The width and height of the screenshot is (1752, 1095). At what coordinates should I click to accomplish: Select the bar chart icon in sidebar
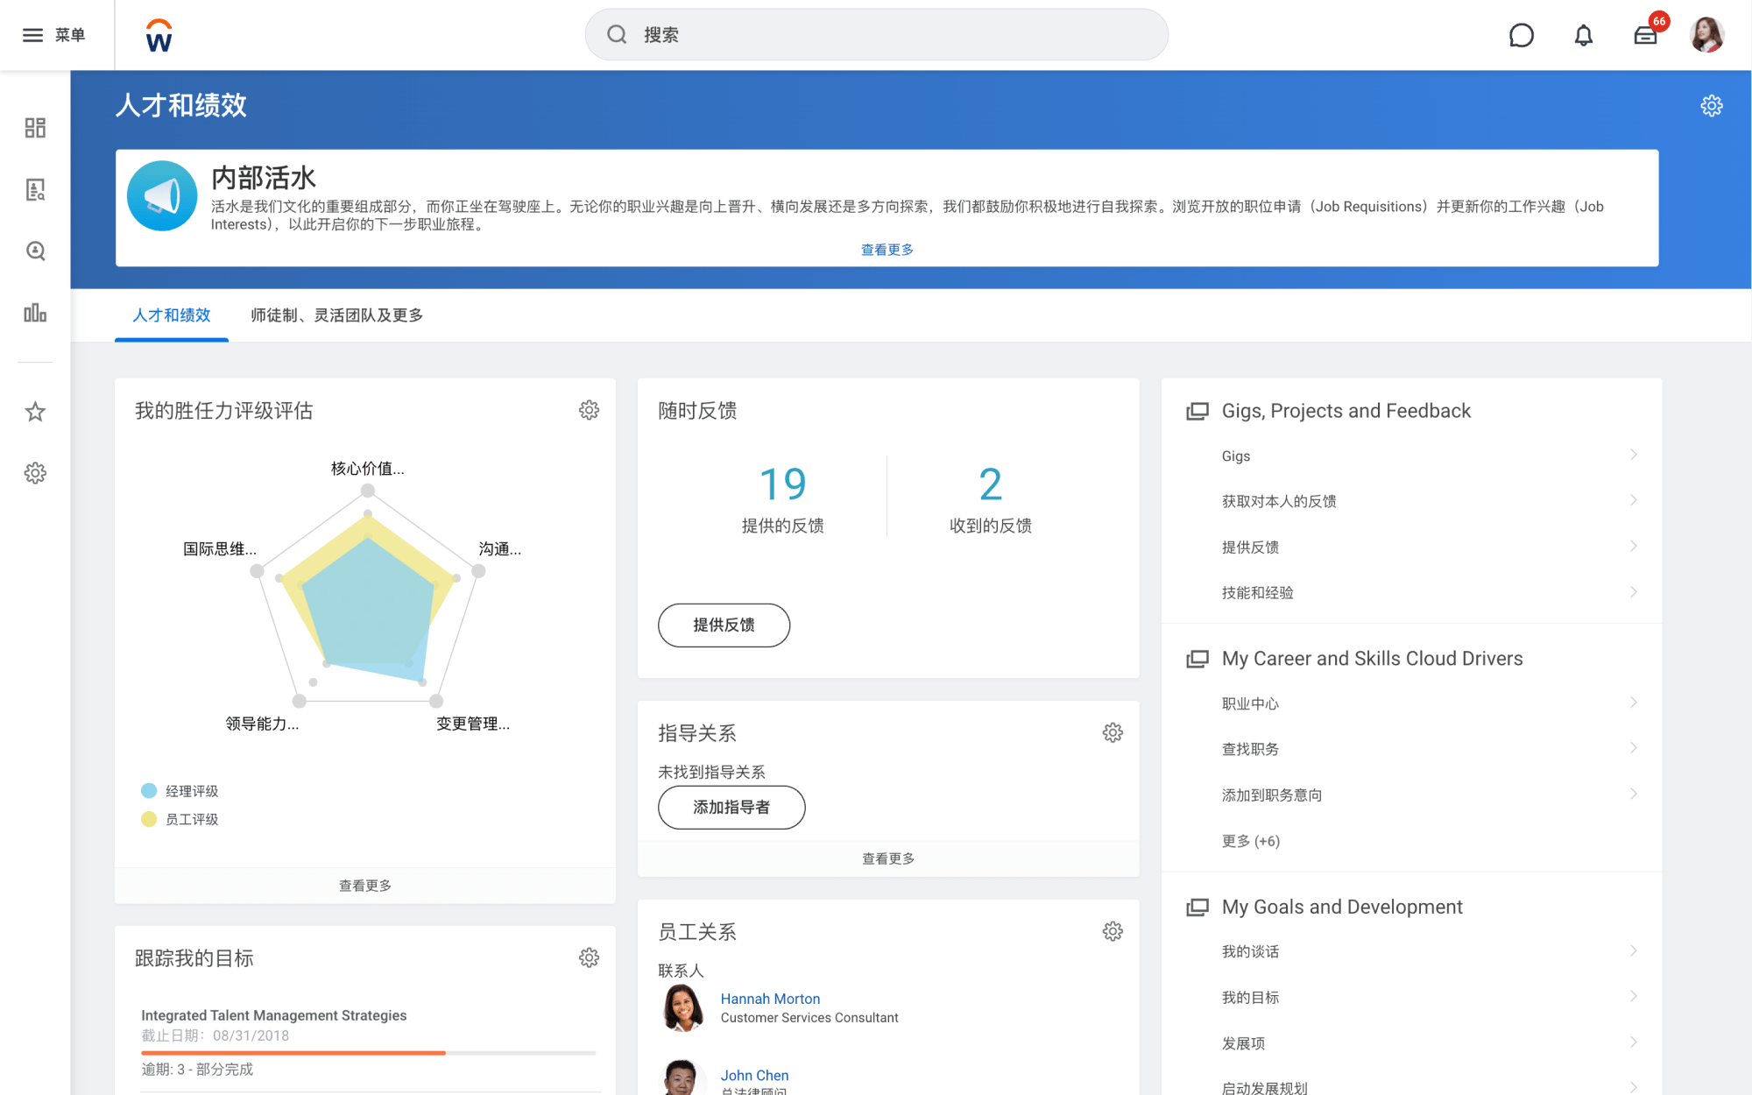point(35,314)
